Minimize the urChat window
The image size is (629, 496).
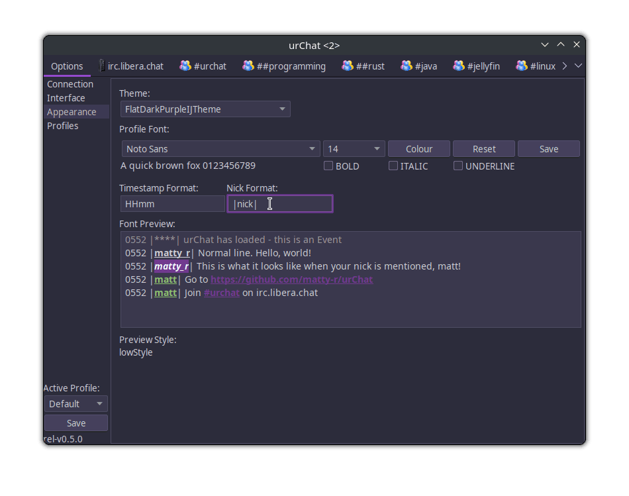click(x=545, y=45)
